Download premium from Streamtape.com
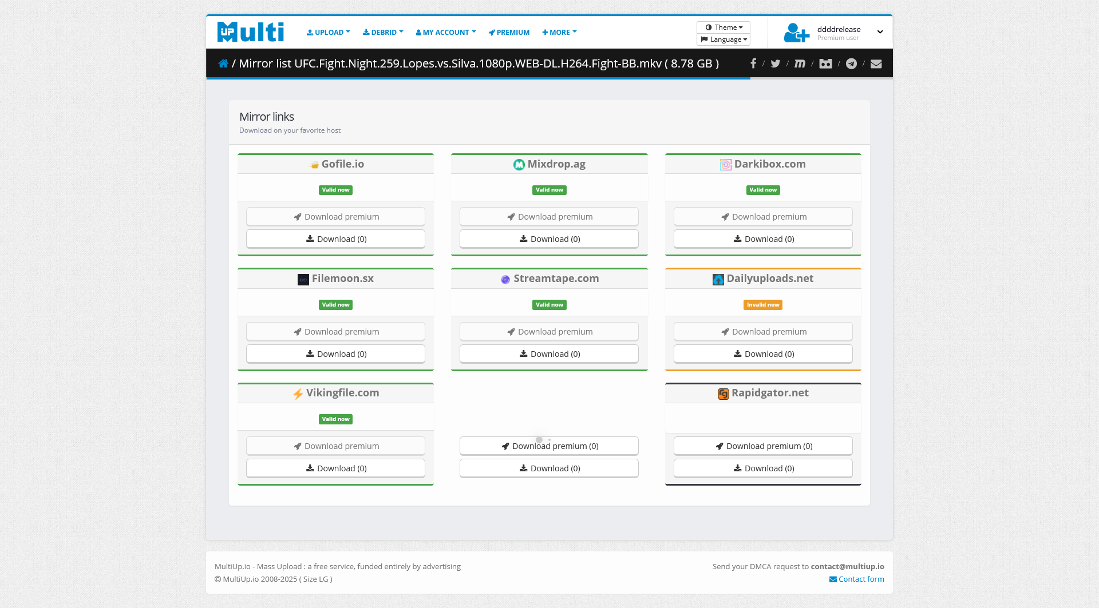Screen dimensions: 1099x608 click(x=549, y=332)
